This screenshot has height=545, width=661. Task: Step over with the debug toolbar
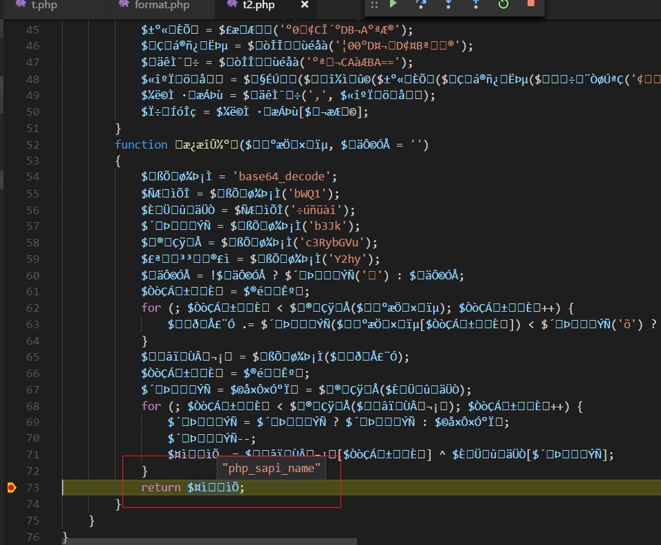(421, 4)
